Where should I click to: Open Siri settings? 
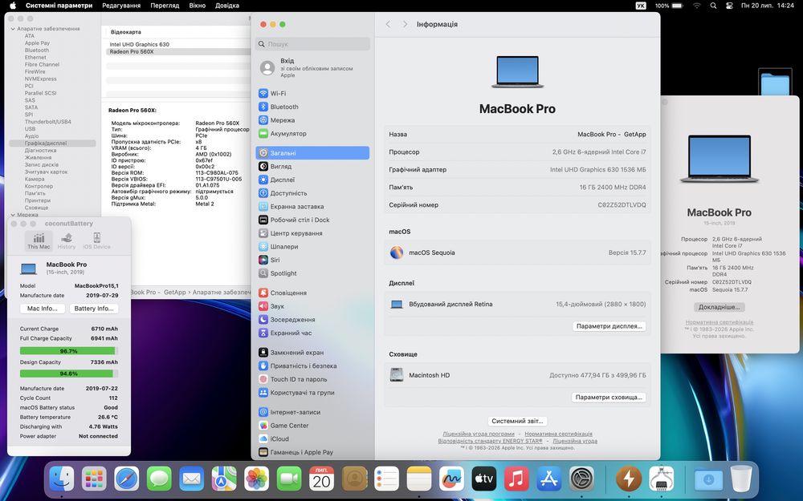tap(312, 260)
